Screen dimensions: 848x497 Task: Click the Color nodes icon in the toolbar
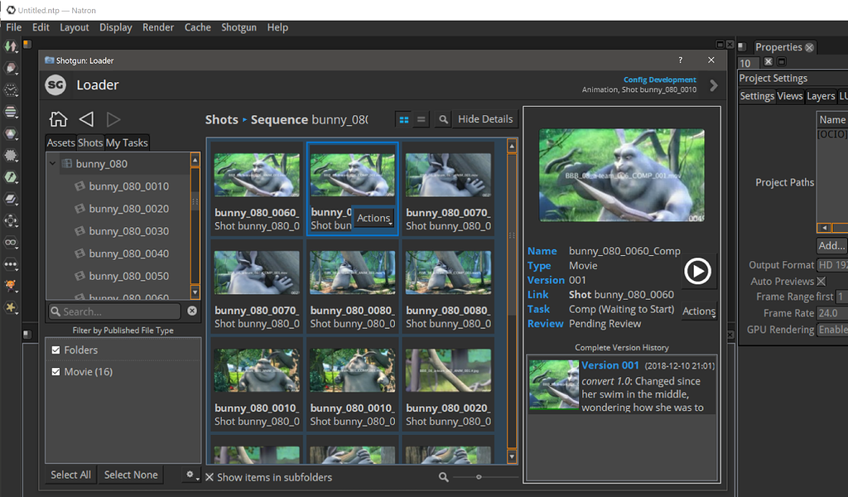10,135
